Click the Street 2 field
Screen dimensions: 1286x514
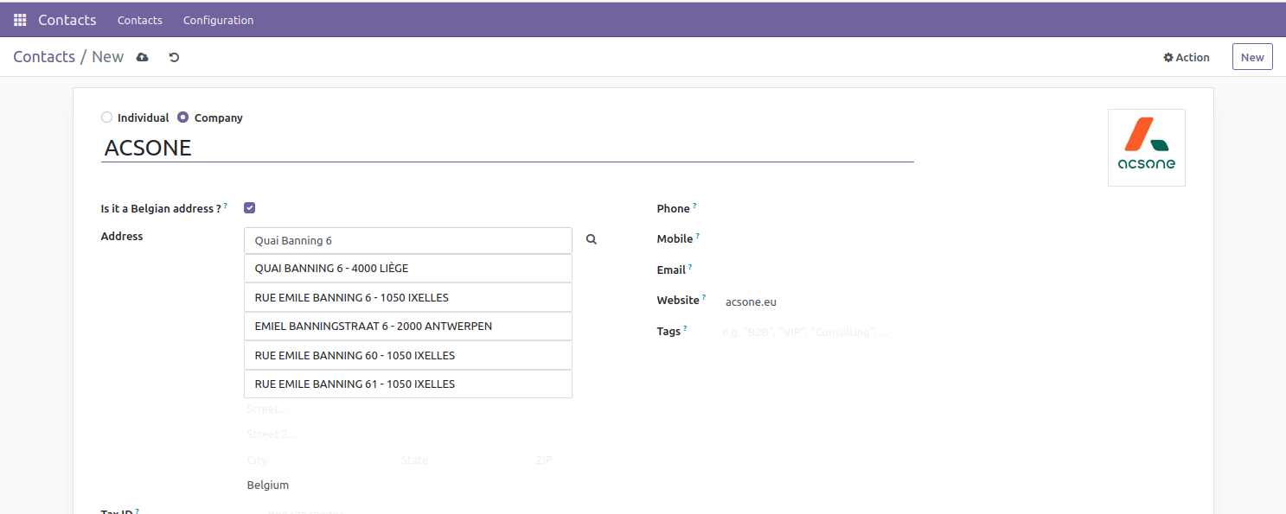(408, 435)
